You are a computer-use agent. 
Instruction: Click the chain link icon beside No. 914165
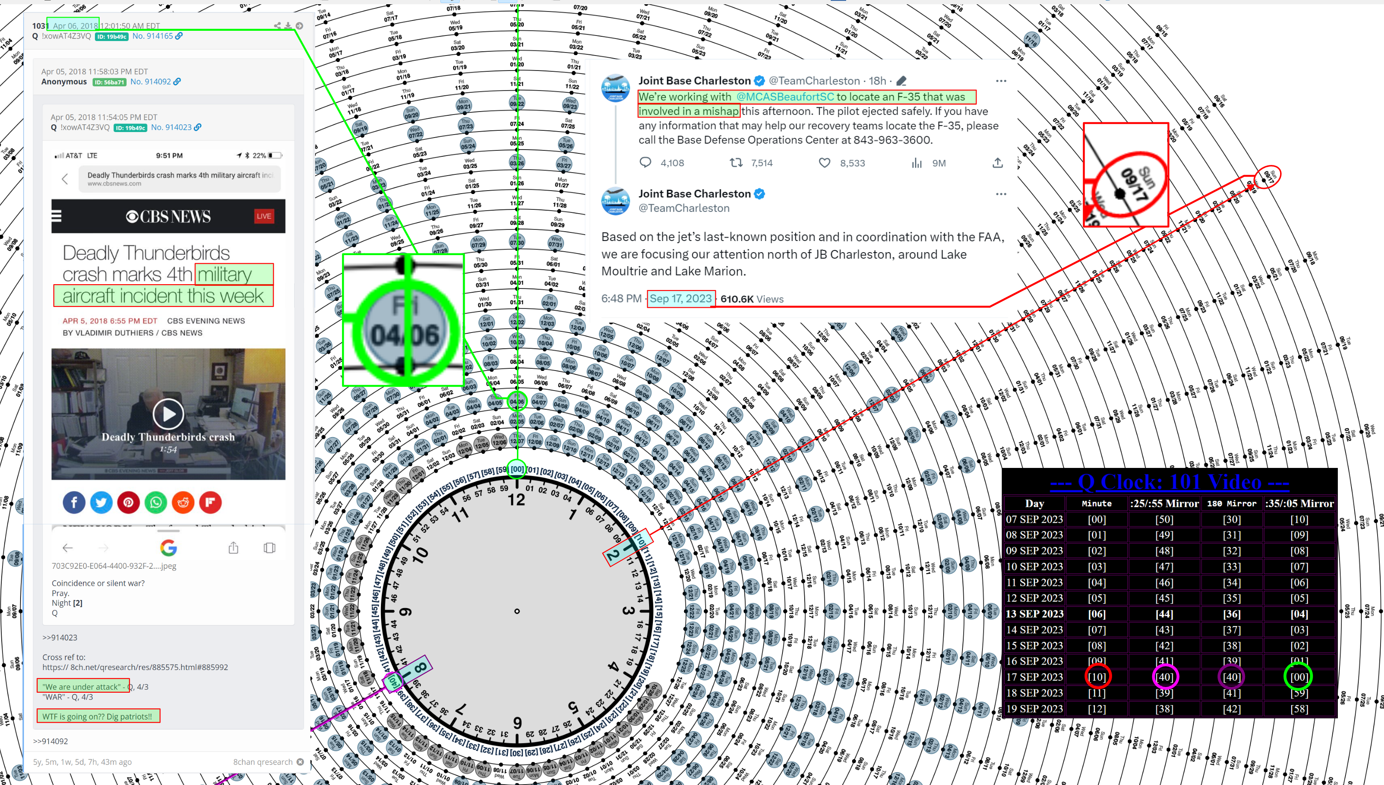(x=179, y=35)
